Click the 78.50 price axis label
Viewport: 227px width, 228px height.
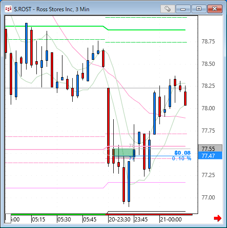(208, 64)
